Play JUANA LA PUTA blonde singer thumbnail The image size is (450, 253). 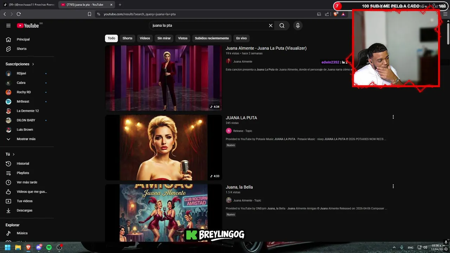click(163, 148)
